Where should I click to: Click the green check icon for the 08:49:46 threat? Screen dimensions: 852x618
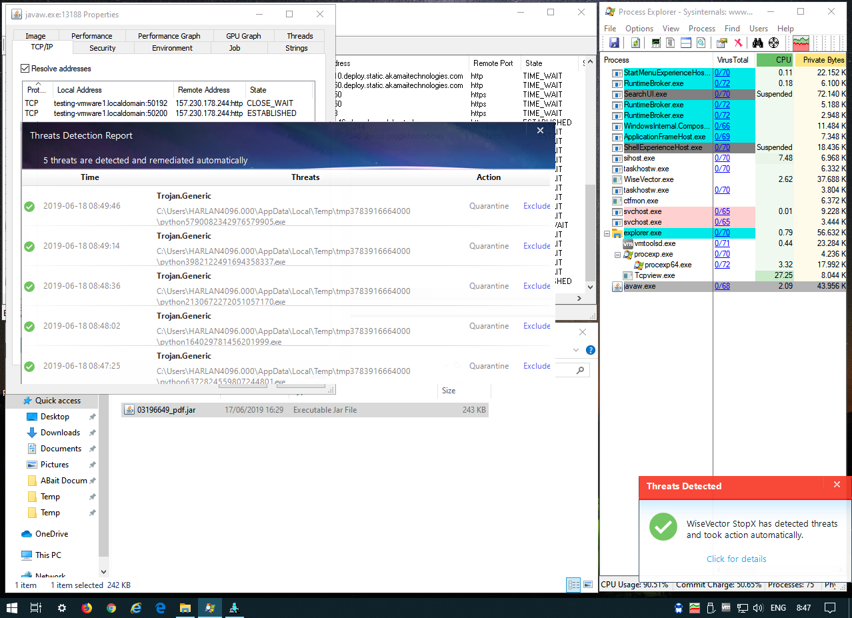coord(29,207)
